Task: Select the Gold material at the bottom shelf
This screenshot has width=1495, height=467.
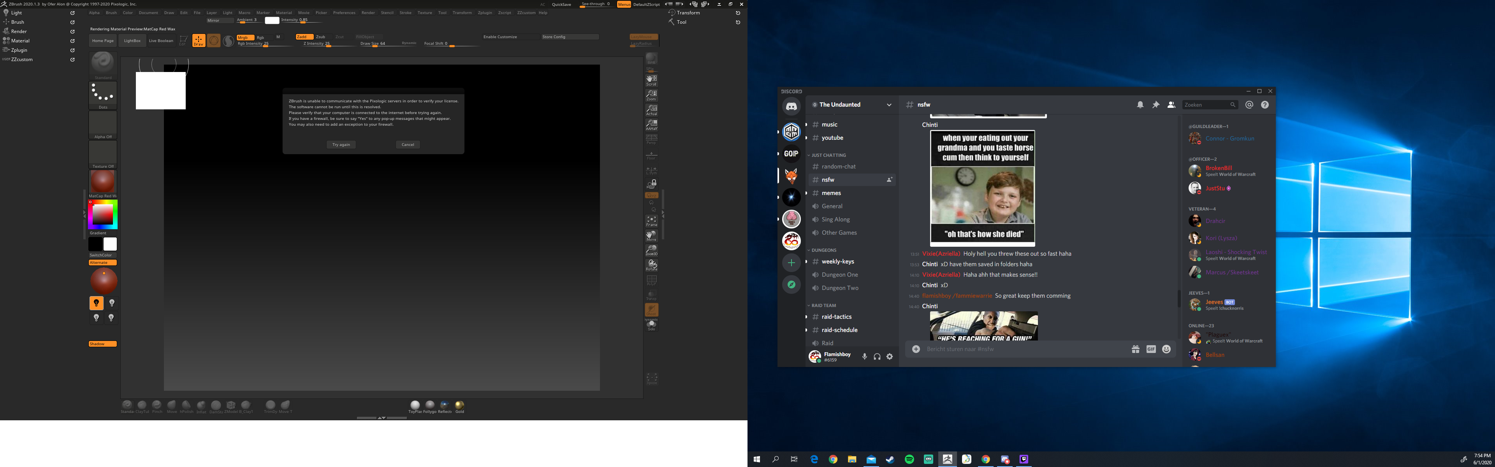Action: point(460,407)
